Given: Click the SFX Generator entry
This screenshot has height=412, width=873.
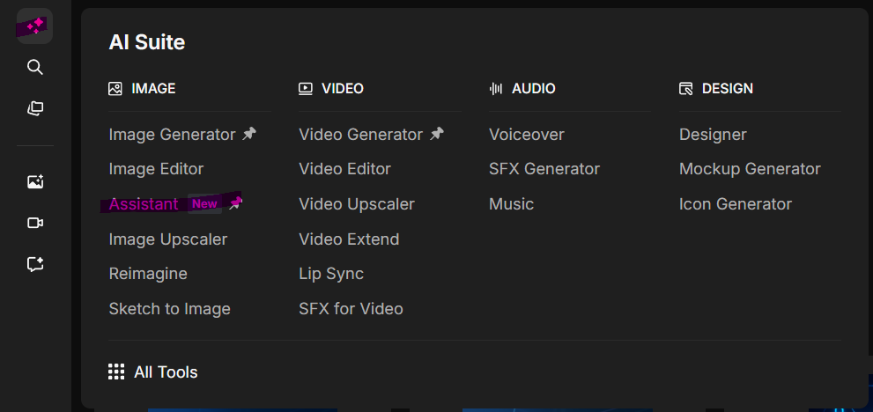Looking at the screenshot, I should click(x=544, y=169).
